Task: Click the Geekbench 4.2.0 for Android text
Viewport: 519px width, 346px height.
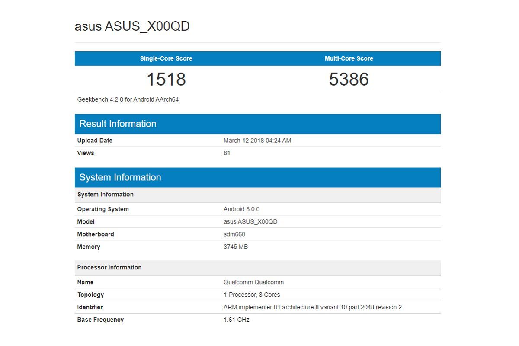Action: click(127, 99)
